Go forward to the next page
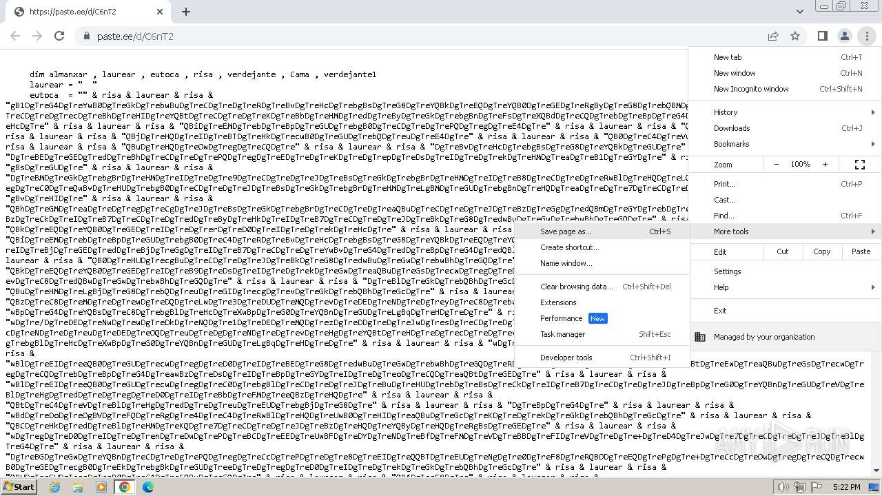 (37, 36)
